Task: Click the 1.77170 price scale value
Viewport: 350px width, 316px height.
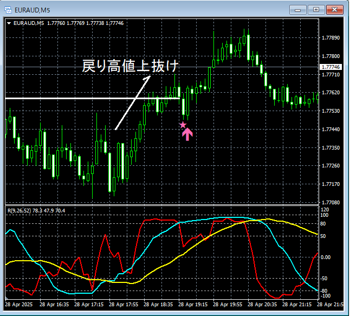Action: click(x=331, y=184)
